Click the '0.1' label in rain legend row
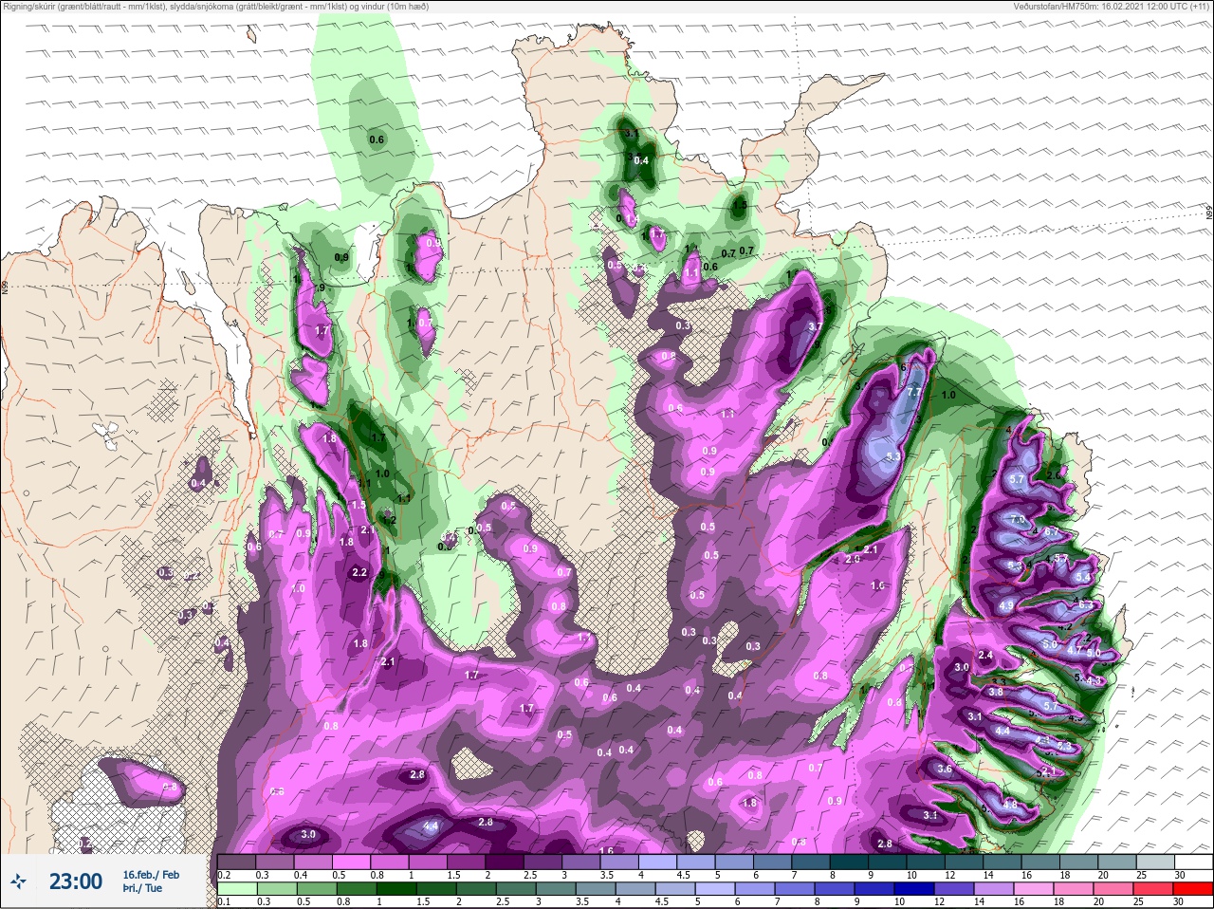 click(x=225, y=903)
